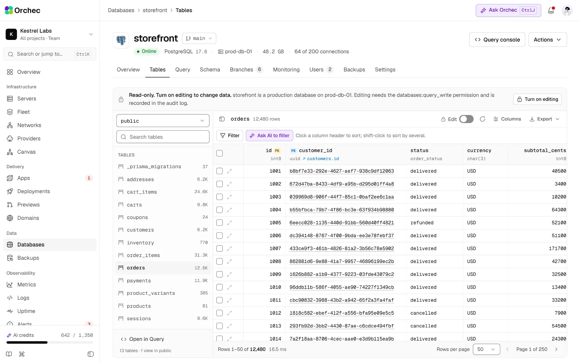Open the public schema dropdown
The height and width of the screenshot is (363, 580).
pos(163,121)
